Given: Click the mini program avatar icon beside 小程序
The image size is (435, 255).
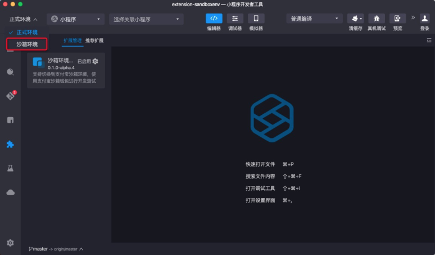Looking at the screenshot, I should 55,19.
